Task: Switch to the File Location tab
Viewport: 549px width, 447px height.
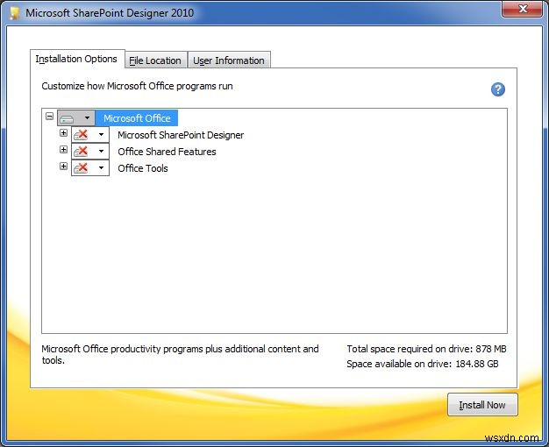Action: [x=155, y=60]
